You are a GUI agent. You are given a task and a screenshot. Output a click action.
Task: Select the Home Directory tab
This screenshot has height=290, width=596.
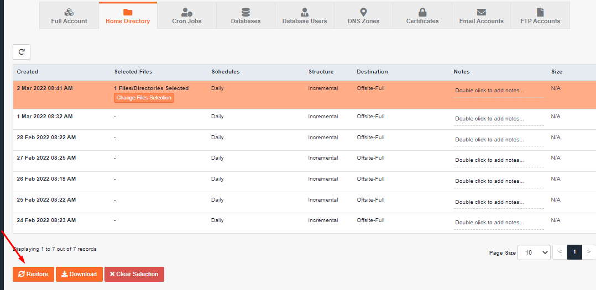point(128,15)
